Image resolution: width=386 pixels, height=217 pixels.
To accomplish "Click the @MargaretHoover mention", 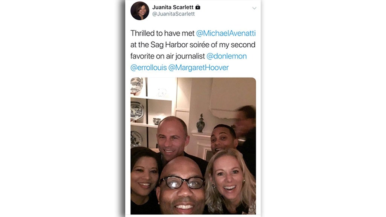I will point(198,67).
